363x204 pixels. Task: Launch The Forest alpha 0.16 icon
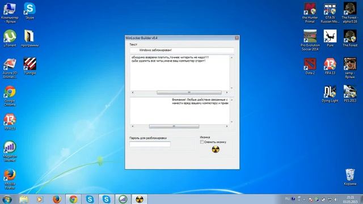point(350,12)
